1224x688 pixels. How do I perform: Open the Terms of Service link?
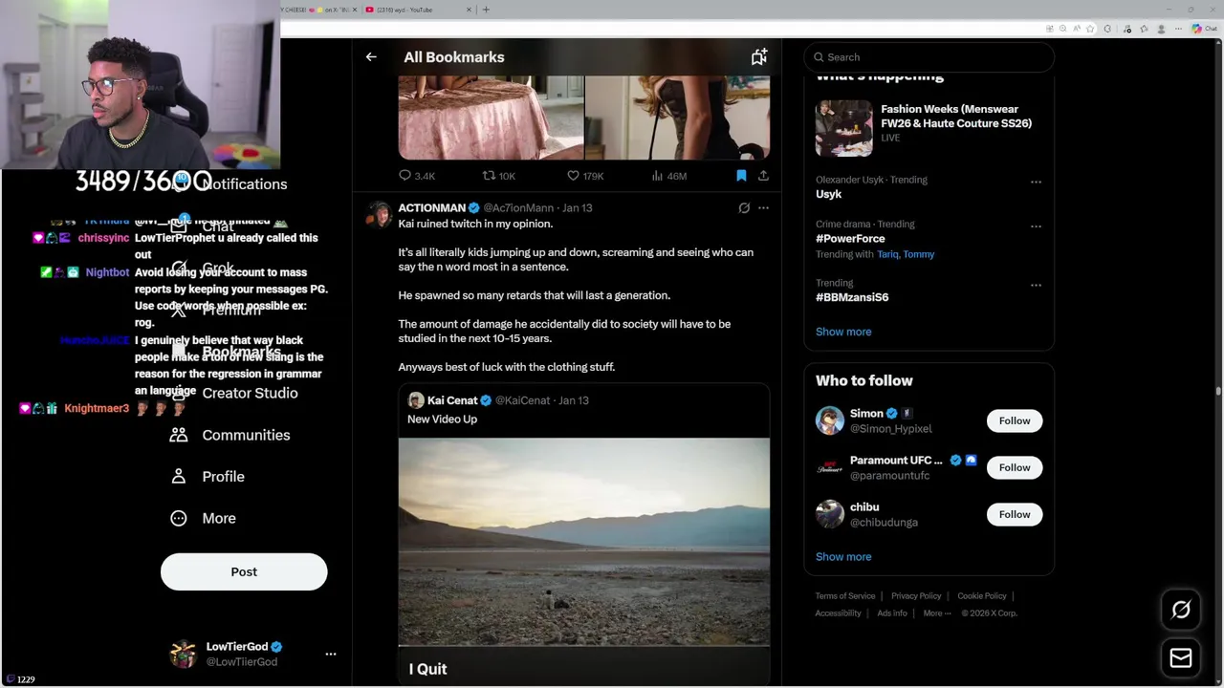(x=844, y=596)
